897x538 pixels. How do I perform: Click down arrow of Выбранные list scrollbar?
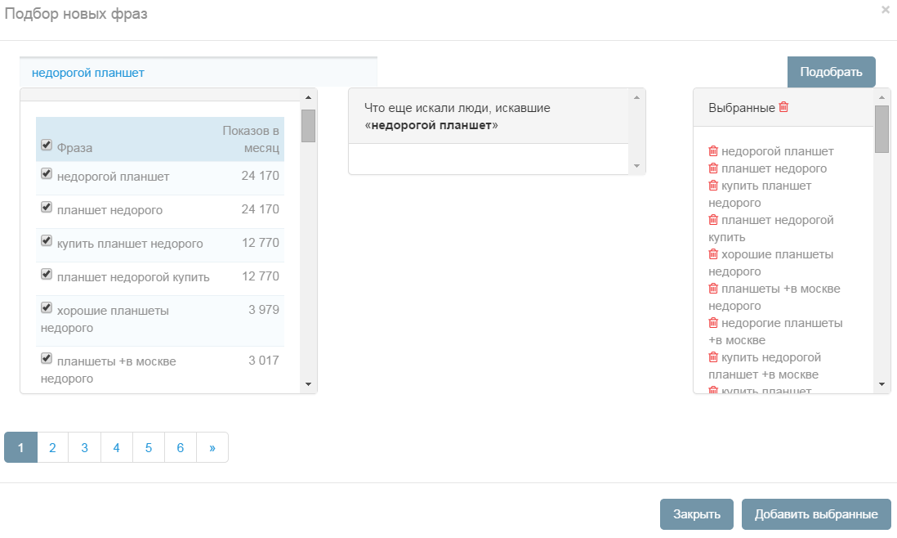[x=881, y=384]
